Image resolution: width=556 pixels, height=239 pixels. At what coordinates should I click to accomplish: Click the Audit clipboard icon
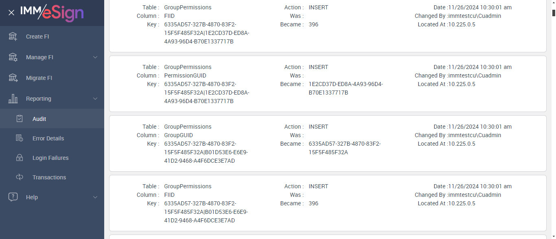tap(20, 119)
